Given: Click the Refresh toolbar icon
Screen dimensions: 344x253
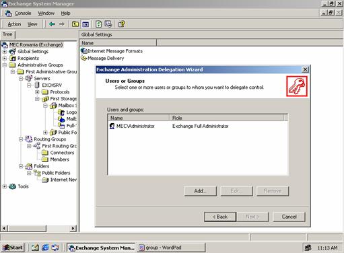Looking at the screenshot, I should click(98, 24).
